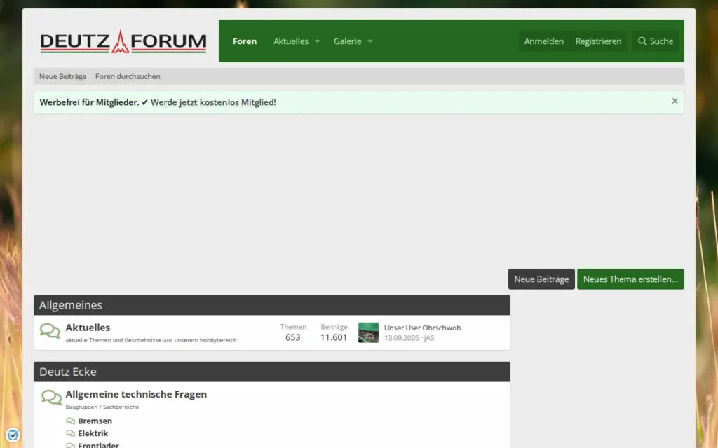
Task: Follow the Werde jetzt kostenlos Mitglied link
Action: point(213,102)
